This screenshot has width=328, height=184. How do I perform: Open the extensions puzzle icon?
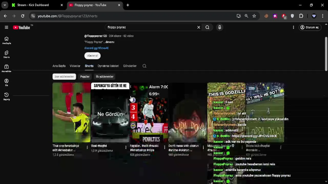pos(301,16)
